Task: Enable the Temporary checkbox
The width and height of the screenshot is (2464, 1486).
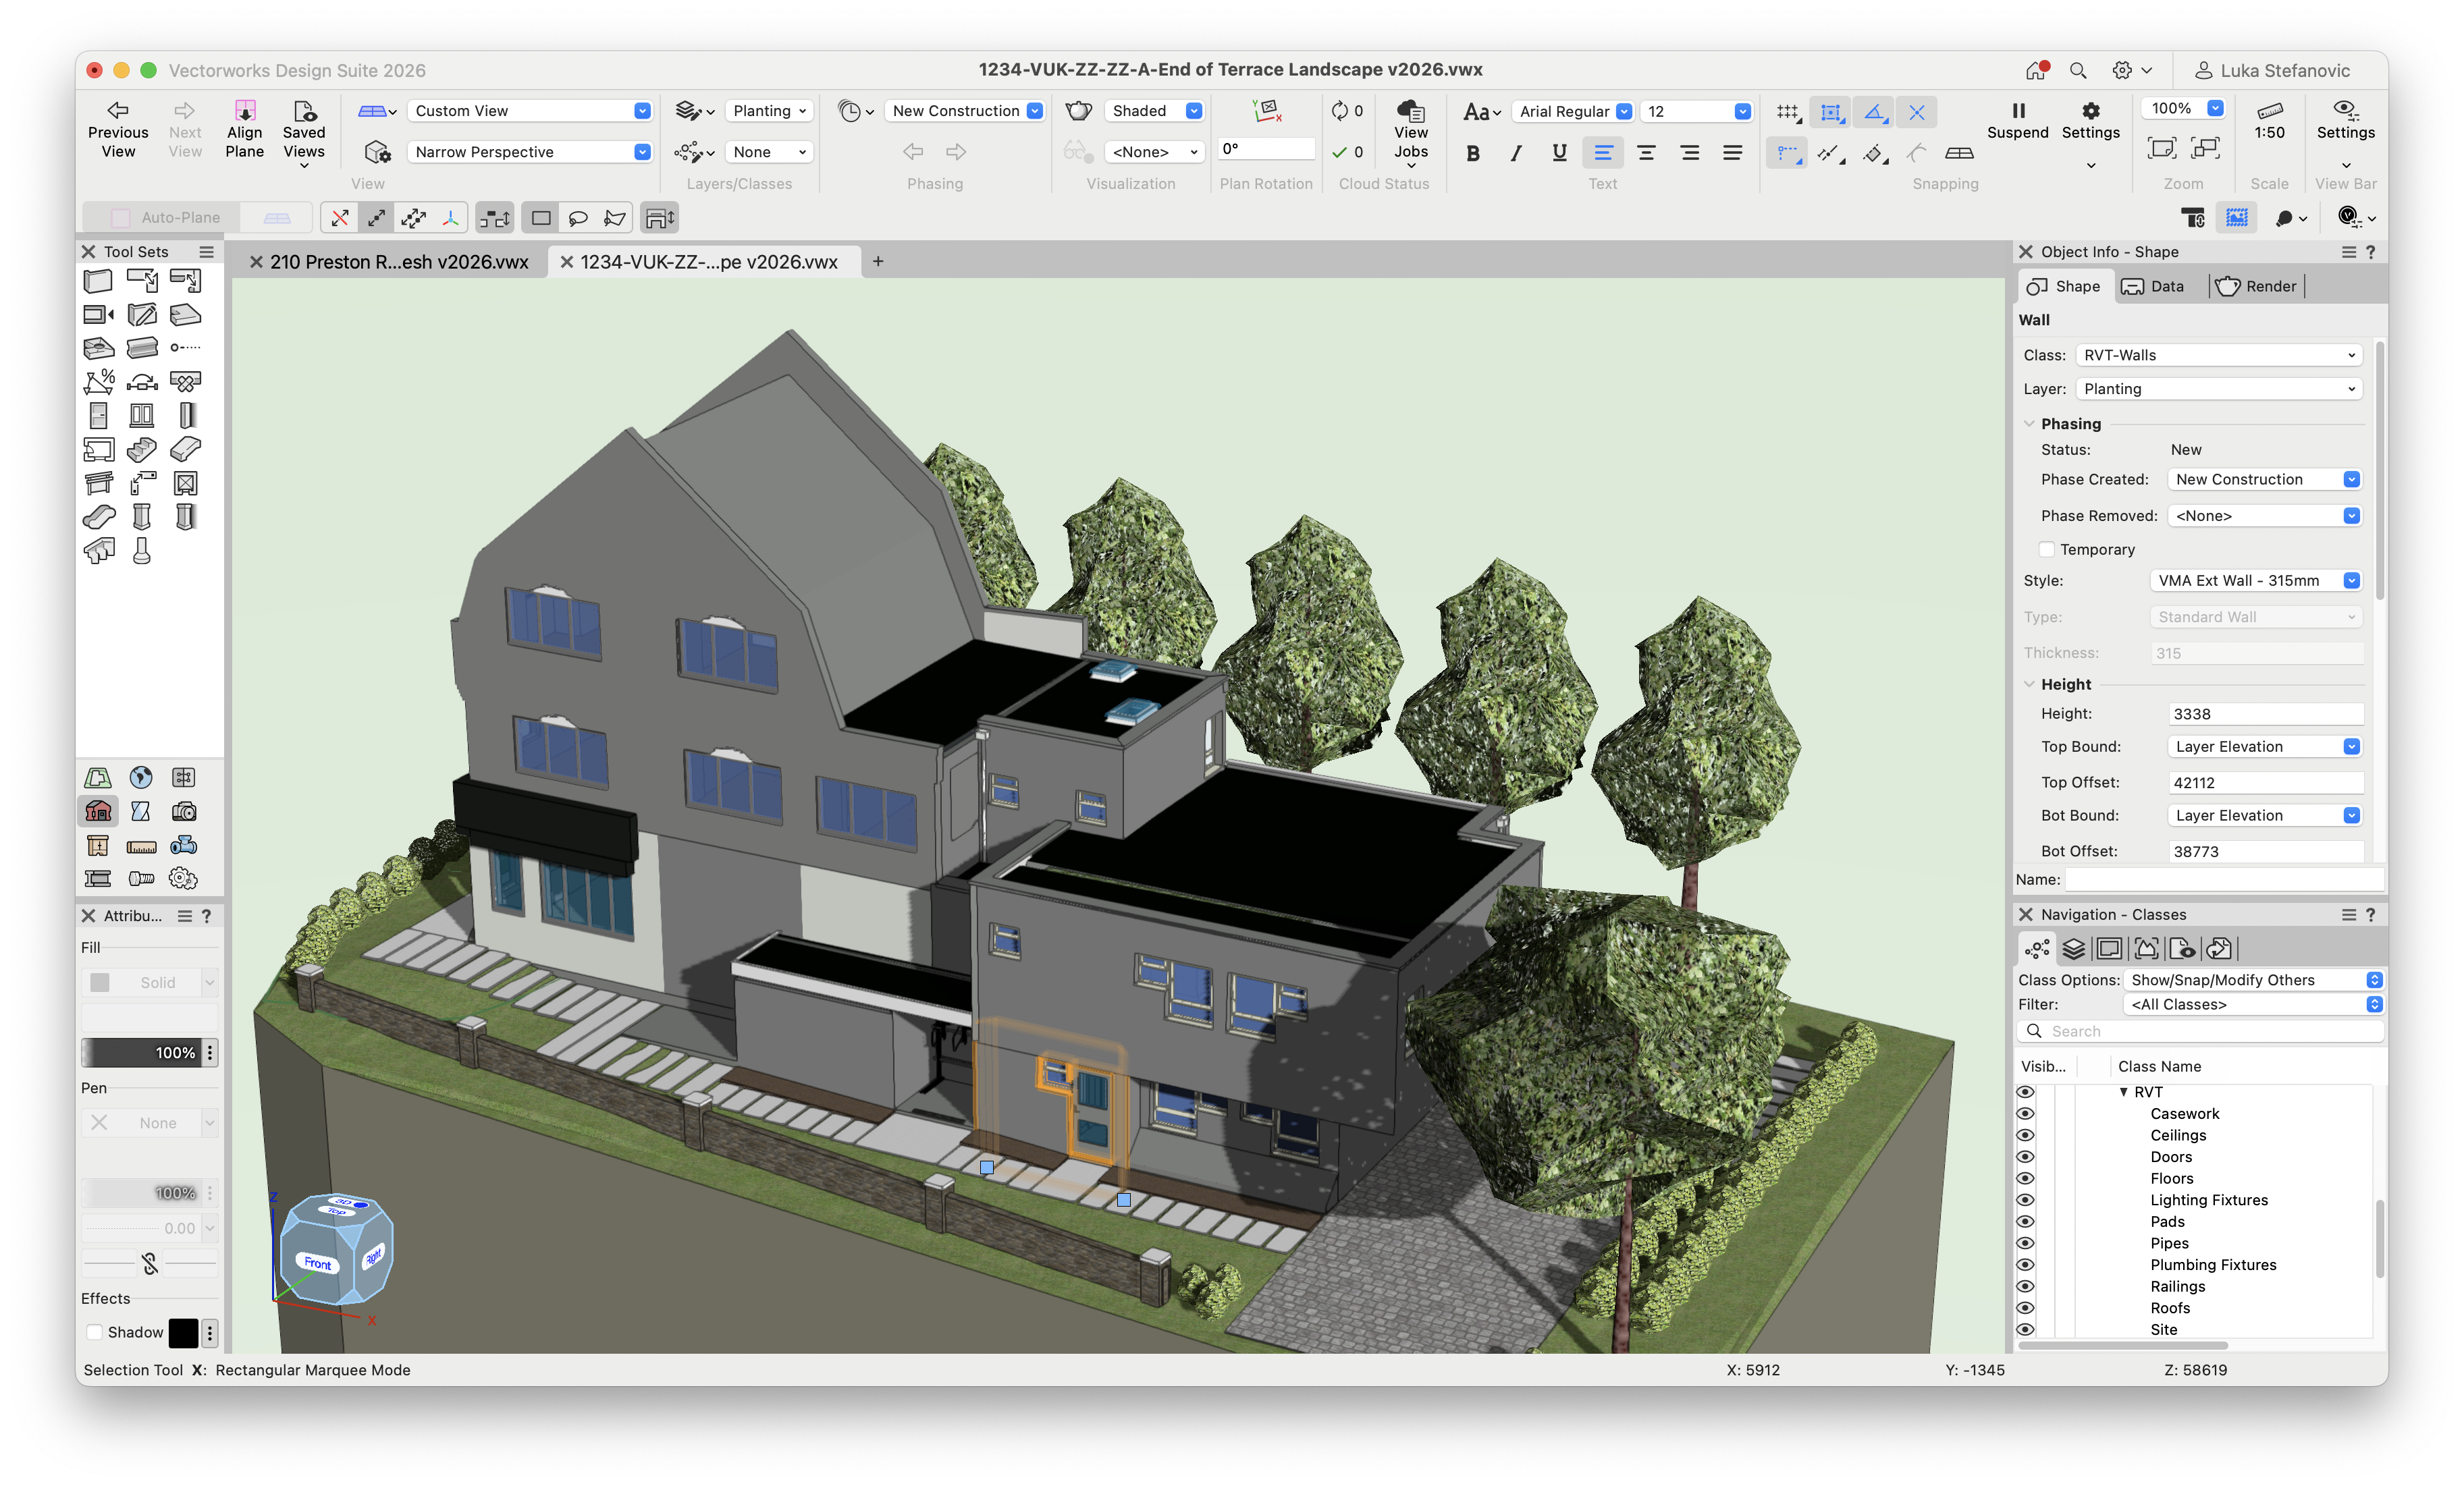Action: coord(2046,549)
